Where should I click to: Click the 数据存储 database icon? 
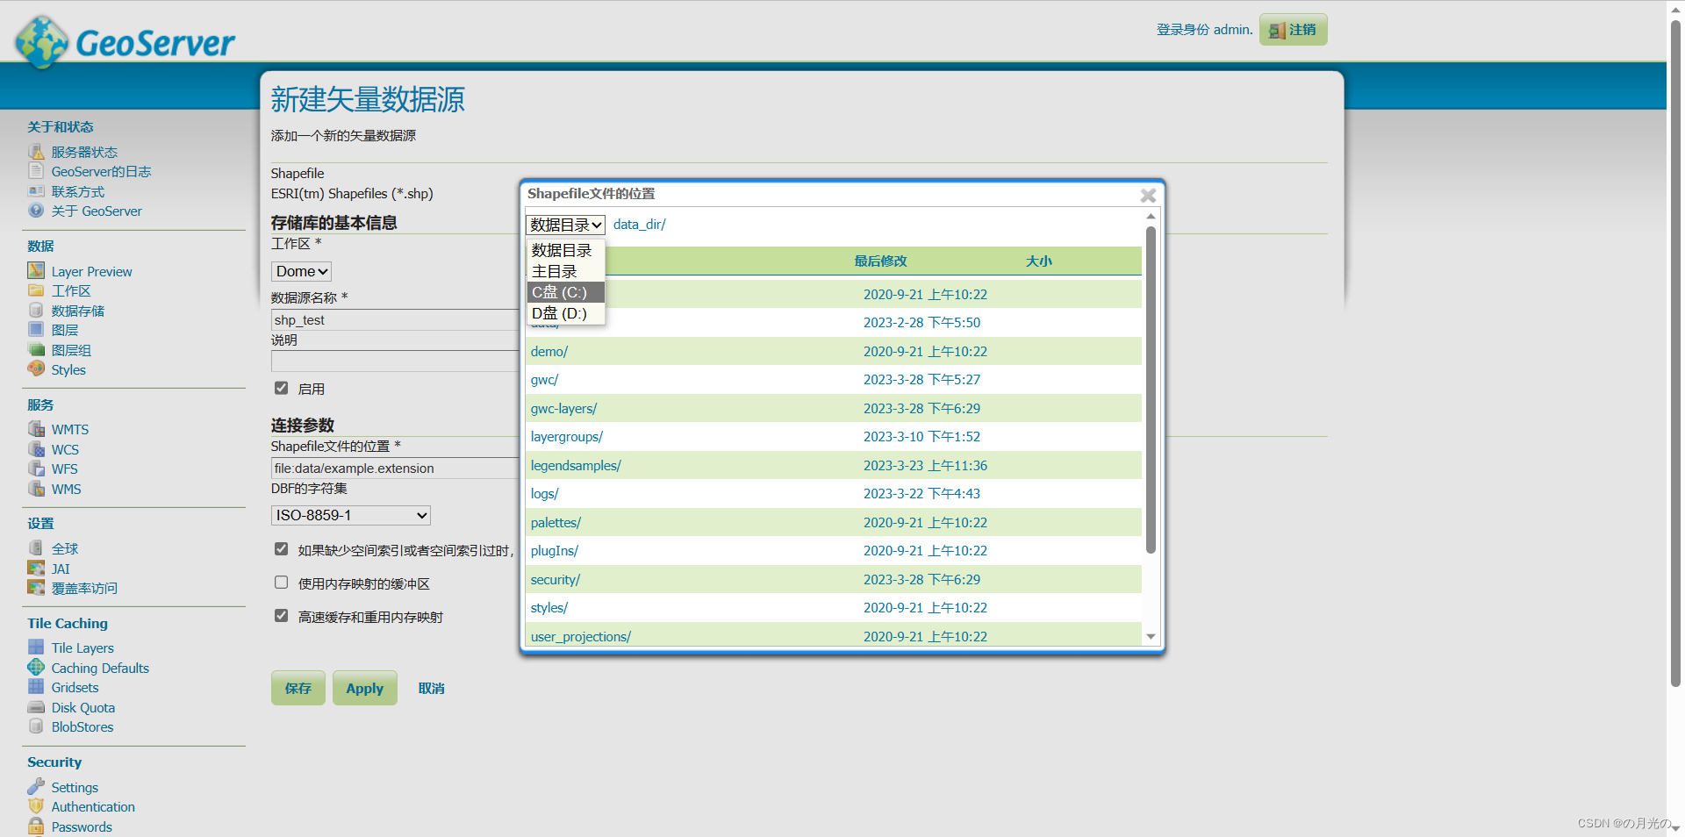[36, 311]
